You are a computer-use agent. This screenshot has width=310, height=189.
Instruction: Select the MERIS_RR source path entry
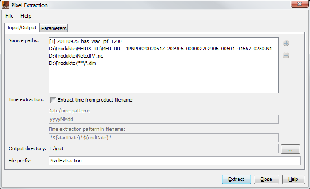pos(161,49)
